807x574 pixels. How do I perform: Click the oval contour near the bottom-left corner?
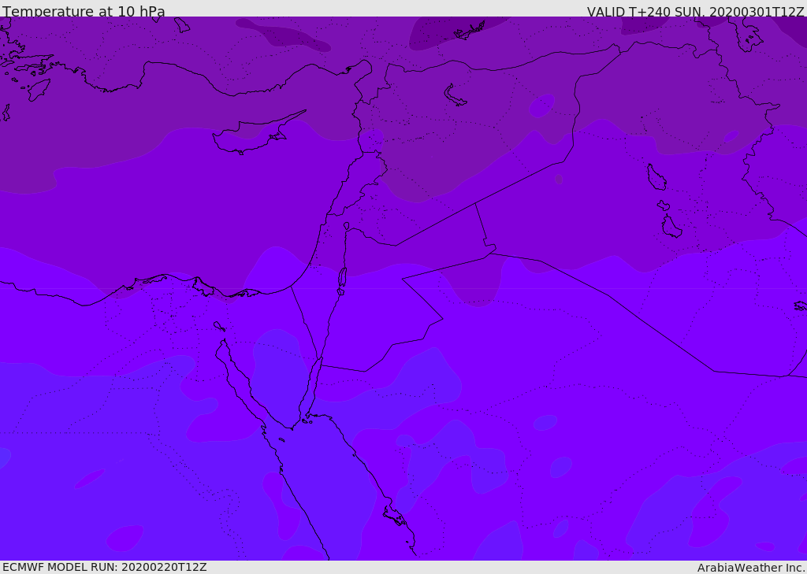click(x=125, y=538)
